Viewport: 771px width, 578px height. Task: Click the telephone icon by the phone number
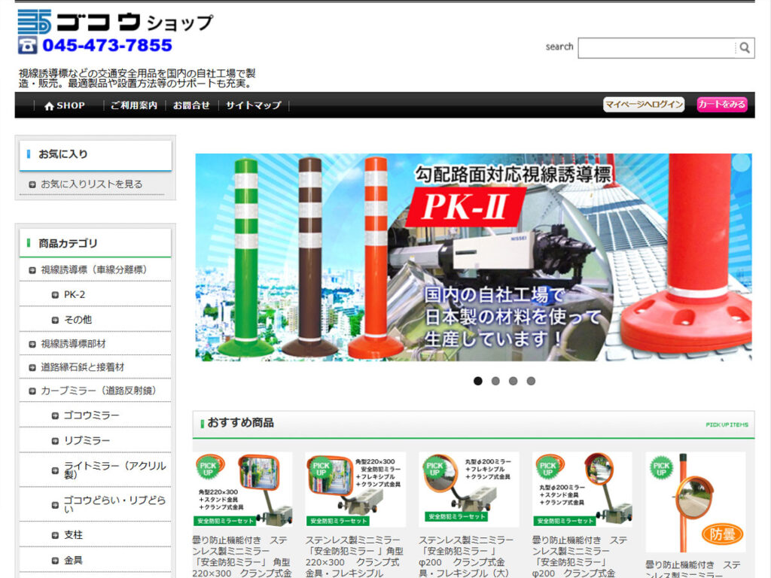click(x=28, y=45)
